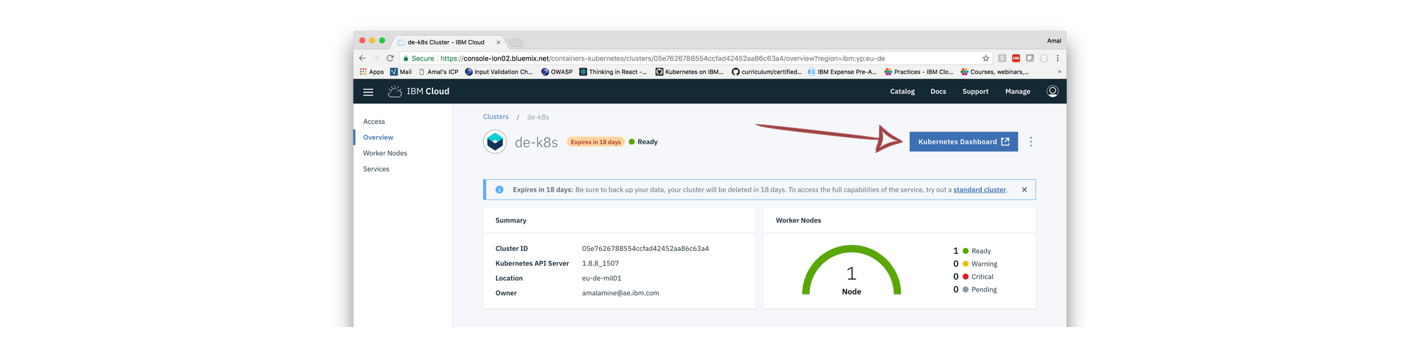Close the de-k8s Cluster browser tab

[x=498, y=42]
